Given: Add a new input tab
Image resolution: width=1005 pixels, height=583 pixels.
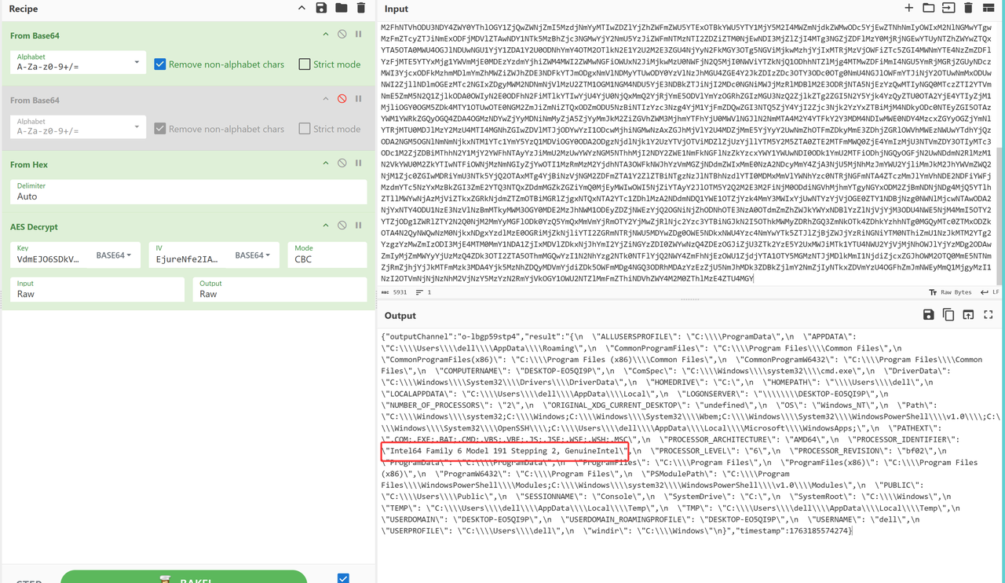Looking at the screenshot, I should [908, 8].
